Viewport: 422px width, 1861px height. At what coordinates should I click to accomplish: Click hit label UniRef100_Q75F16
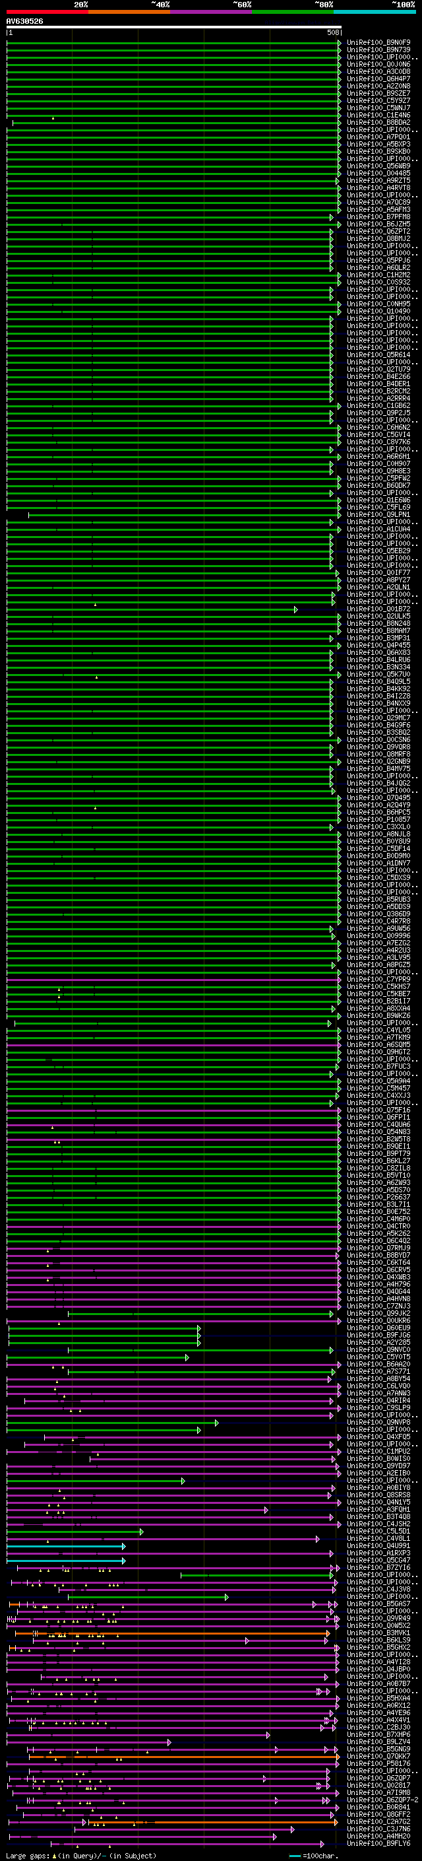pos(378,1110)
